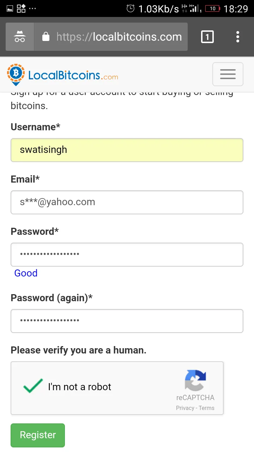The width and height of the screenshot is (254, 452).
Task: Click the Password input field
Action: click(x=127, y=255)
